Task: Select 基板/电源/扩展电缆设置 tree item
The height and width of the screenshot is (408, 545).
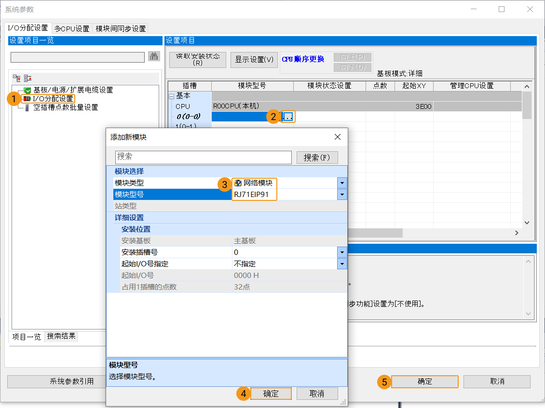Action: pyautogui.click(x=73, y=90)
